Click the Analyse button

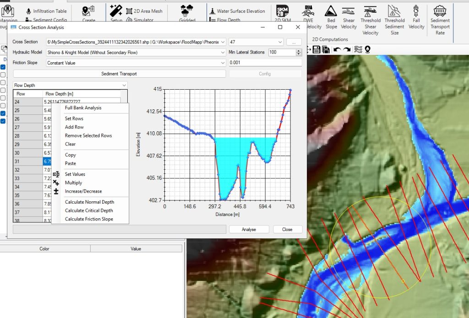coord(249,229)
